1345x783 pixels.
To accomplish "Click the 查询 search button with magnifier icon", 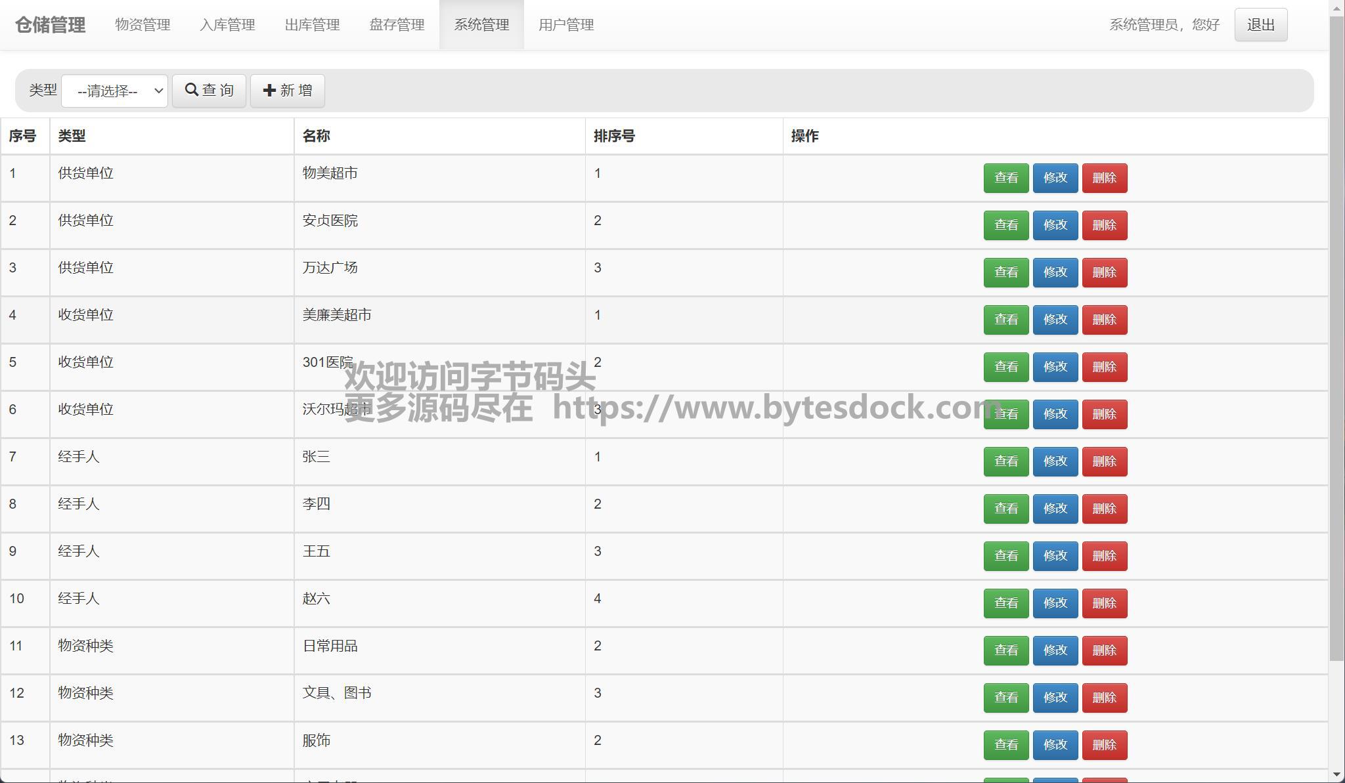I will (x=209, y=91).
